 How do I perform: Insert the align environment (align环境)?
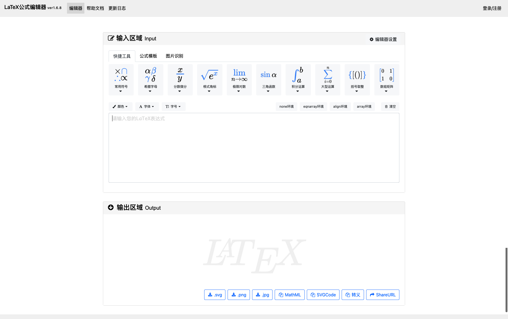click(x=340, y=107)
